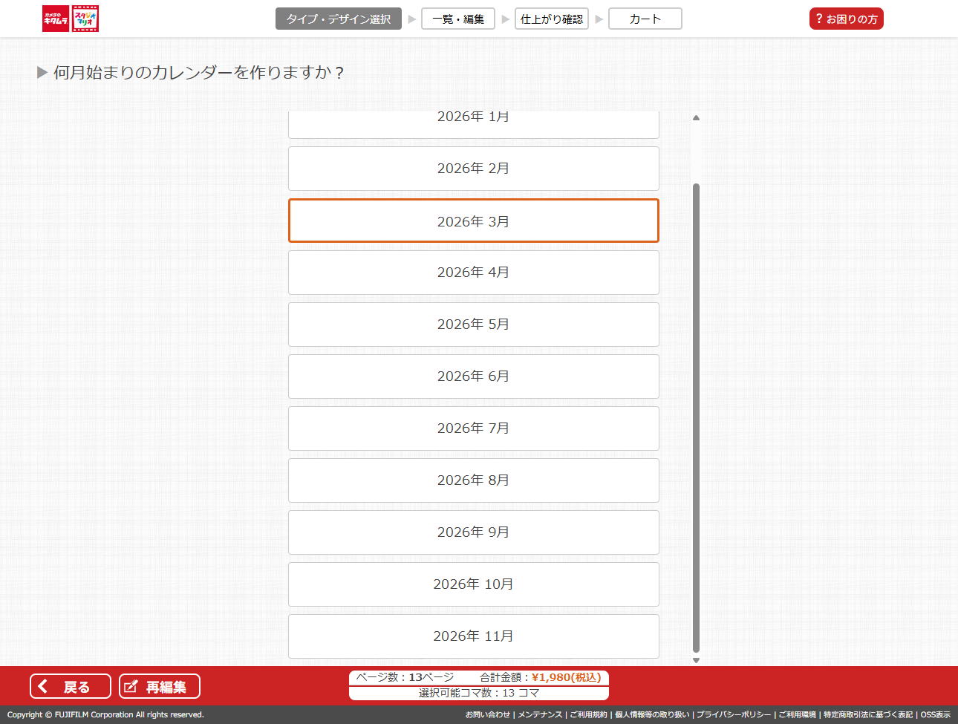The width and height of the screenshot is (958, 724).
Task: Select 2026年 4月 start month
Action: click(x=473, y=273)
